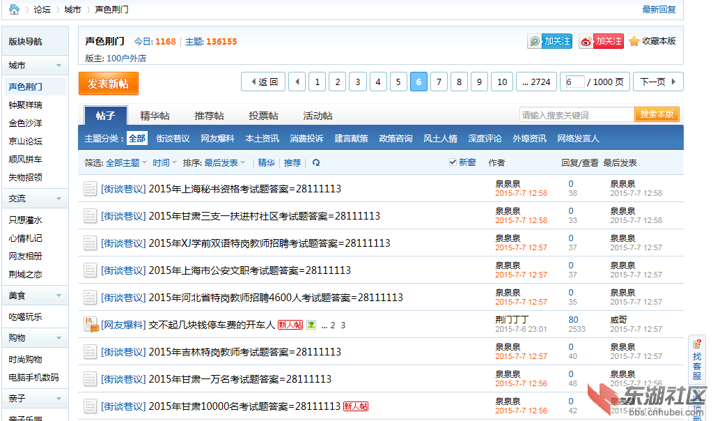Open the 最后发表 sort dropdown
The width and height of the screenshot is (713, 421).
(225, 163)
